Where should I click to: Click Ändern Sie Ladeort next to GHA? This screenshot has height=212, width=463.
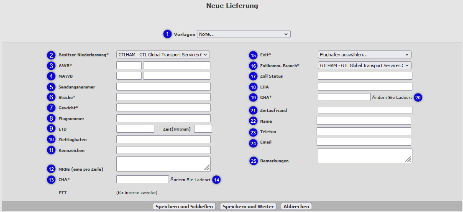point(392,98)
